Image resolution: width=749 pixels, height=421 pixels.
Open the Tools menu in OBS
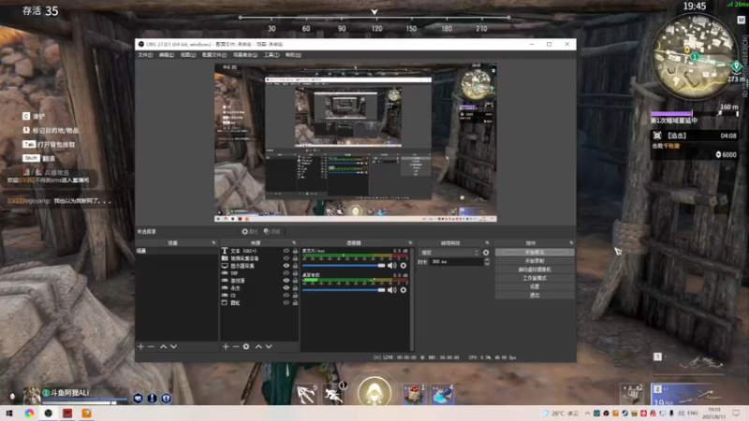(x=272, y=55)
